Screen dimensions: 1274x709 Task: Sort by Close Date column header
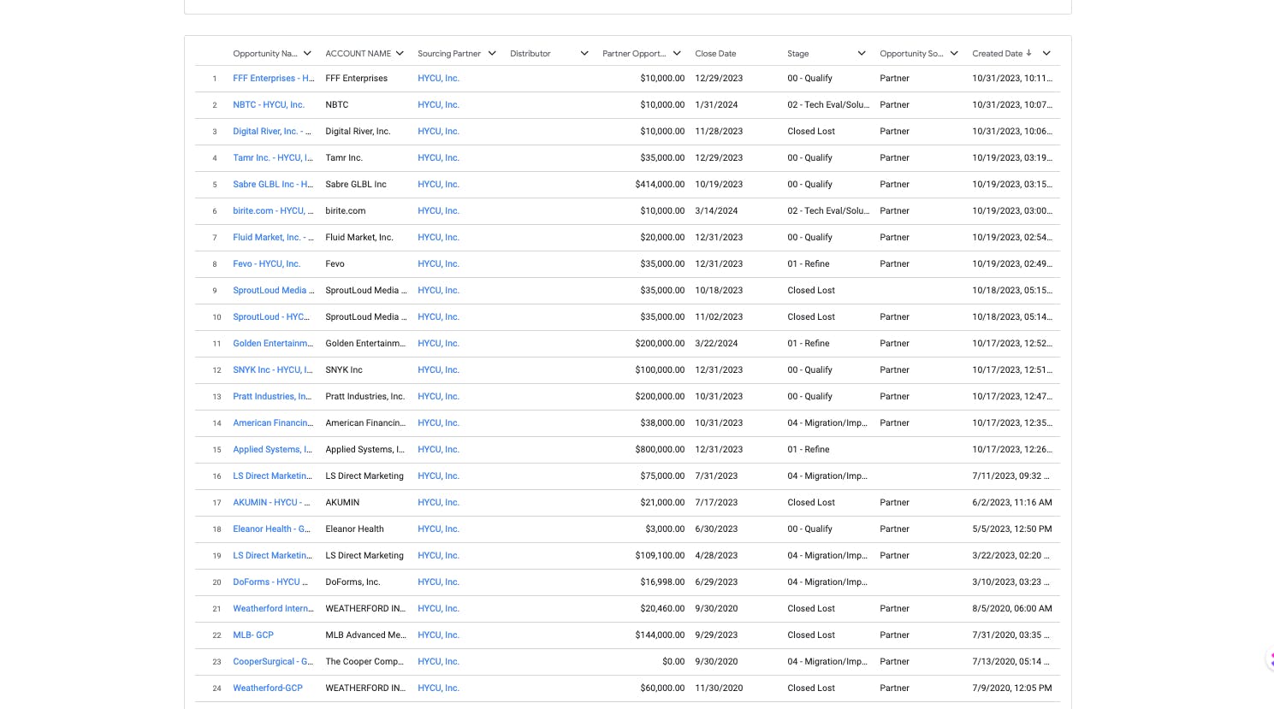click(x=715, y=53)
